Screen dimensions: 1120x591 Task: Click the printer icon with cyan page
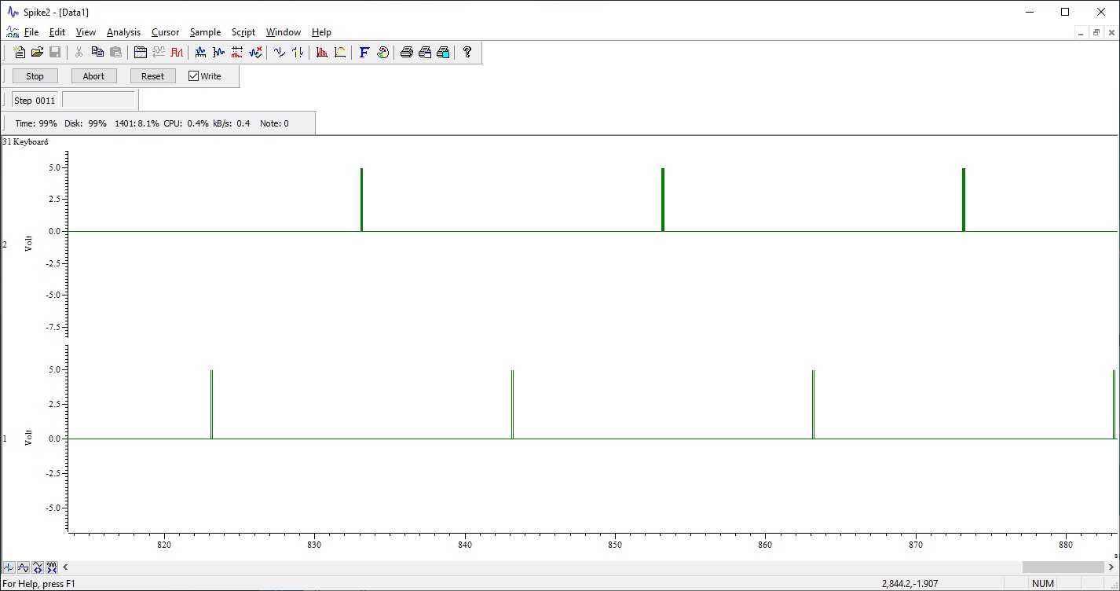(x=443, y=53)
